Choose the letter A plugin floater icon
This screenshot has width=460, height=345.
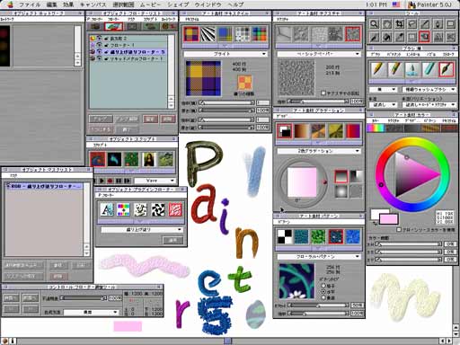107,209
